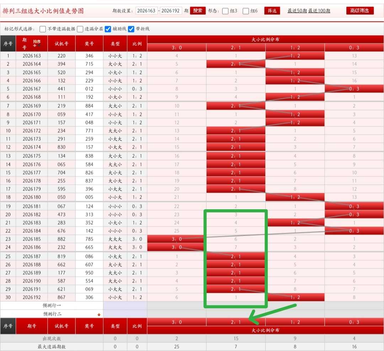Image resolution: width=384 pixels, height=351 pixels.
Task: Click table cell 期号 2026185
Action: [32, 239]
